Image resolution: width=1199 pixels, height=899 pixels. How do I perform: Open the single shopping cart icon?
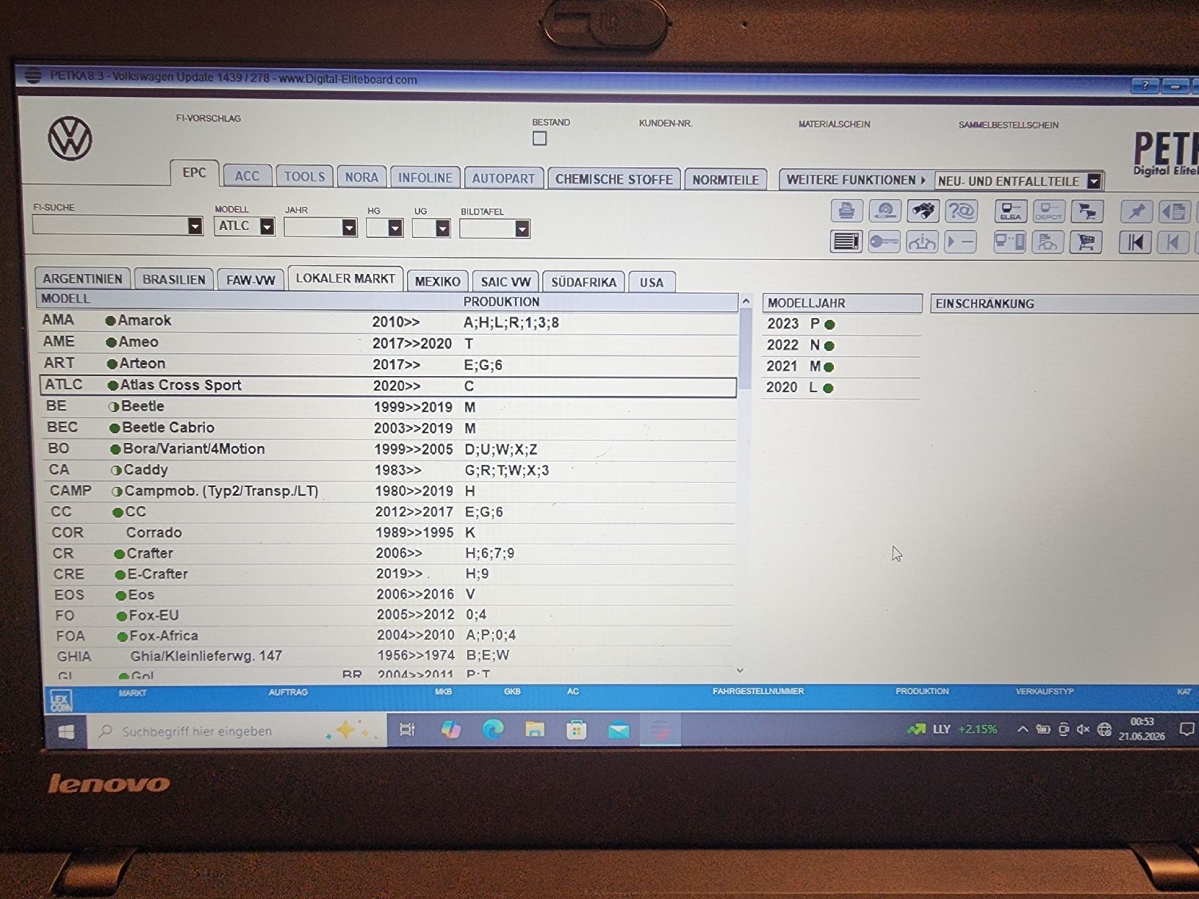click(x=1086, y=242)
